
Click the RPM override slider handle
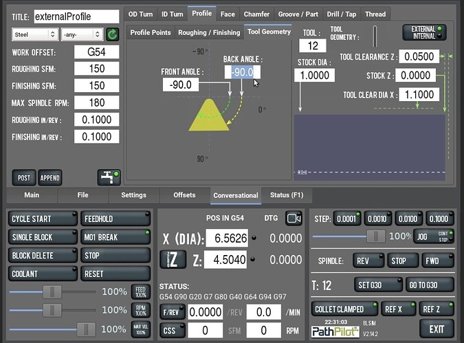[52, 311]
